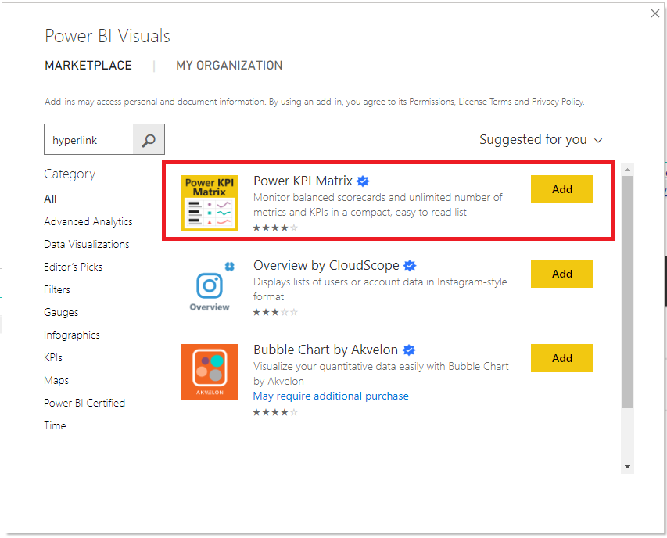Click the hyperlink search input field
667x538 pixels.
pyautogui.click(x=88, y=139)
